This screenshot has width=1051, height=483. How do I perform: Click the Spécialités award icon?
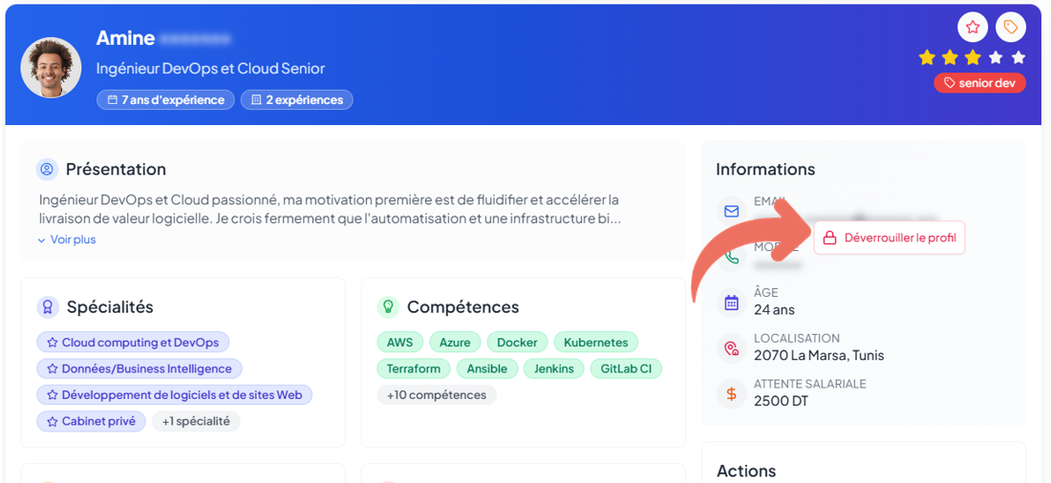pyautogui.click(x=48, y=306)
